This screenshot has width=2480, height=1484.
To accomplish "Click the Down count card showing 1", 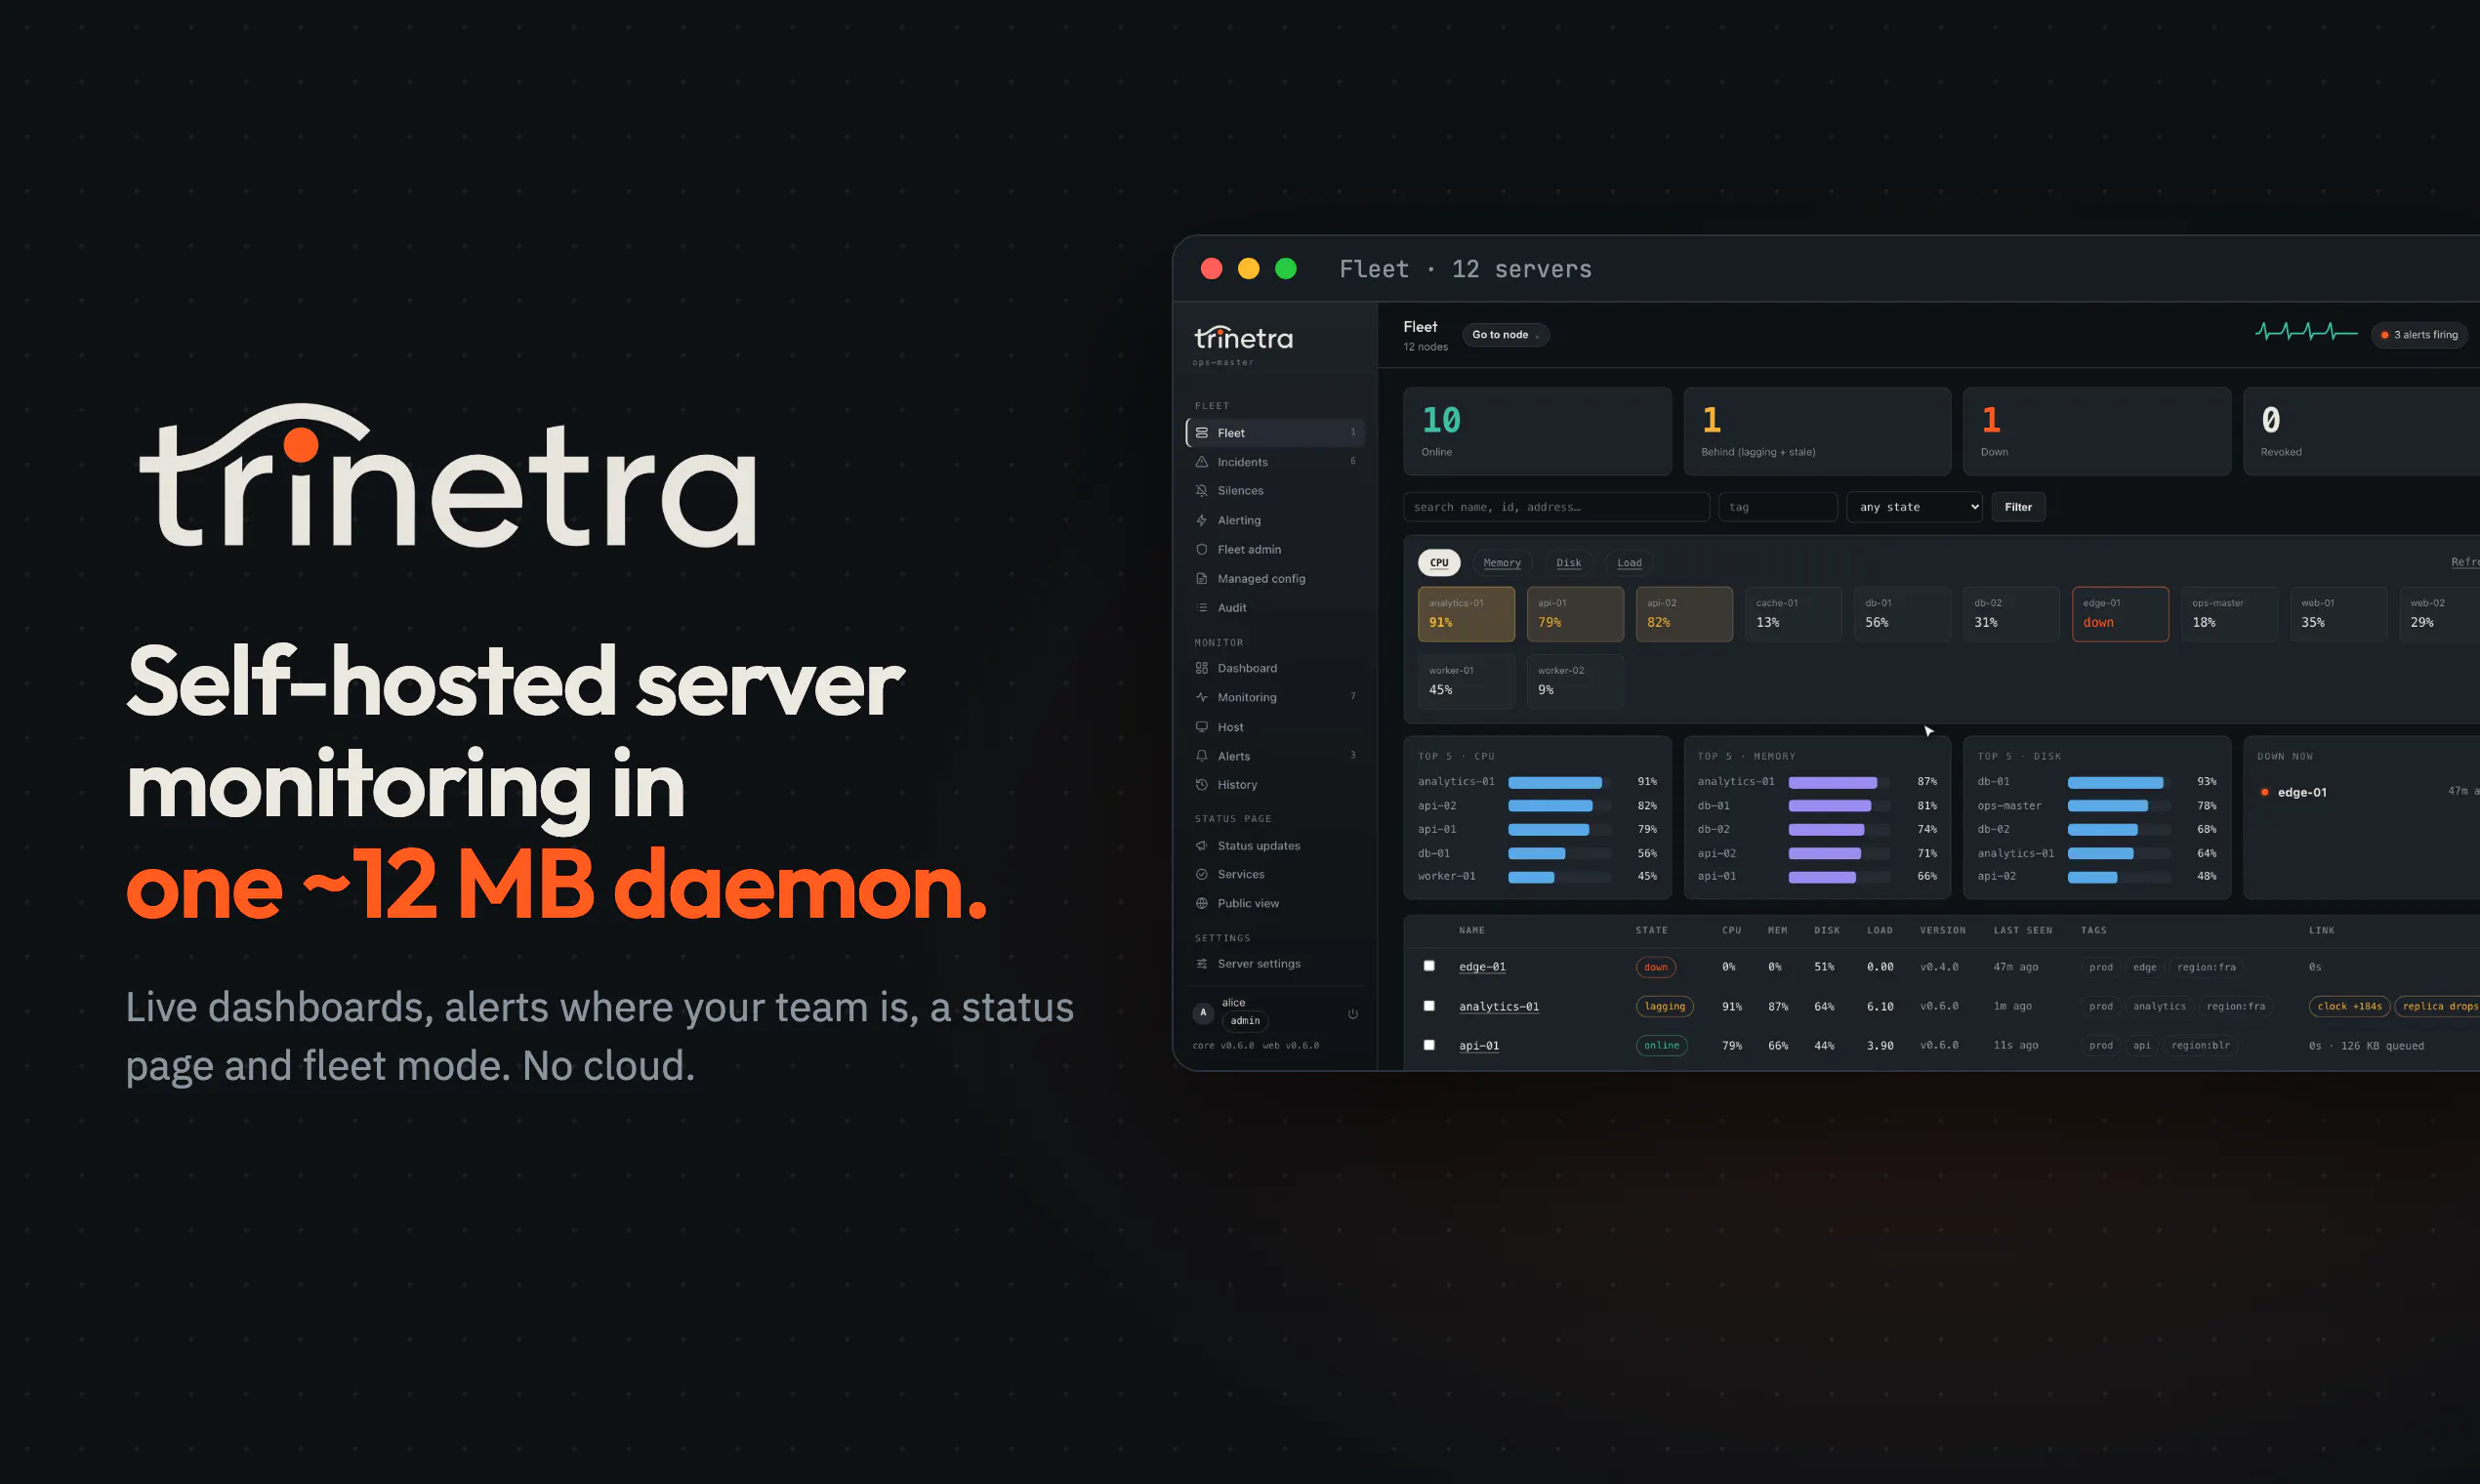I will (x=2097, y=432).
